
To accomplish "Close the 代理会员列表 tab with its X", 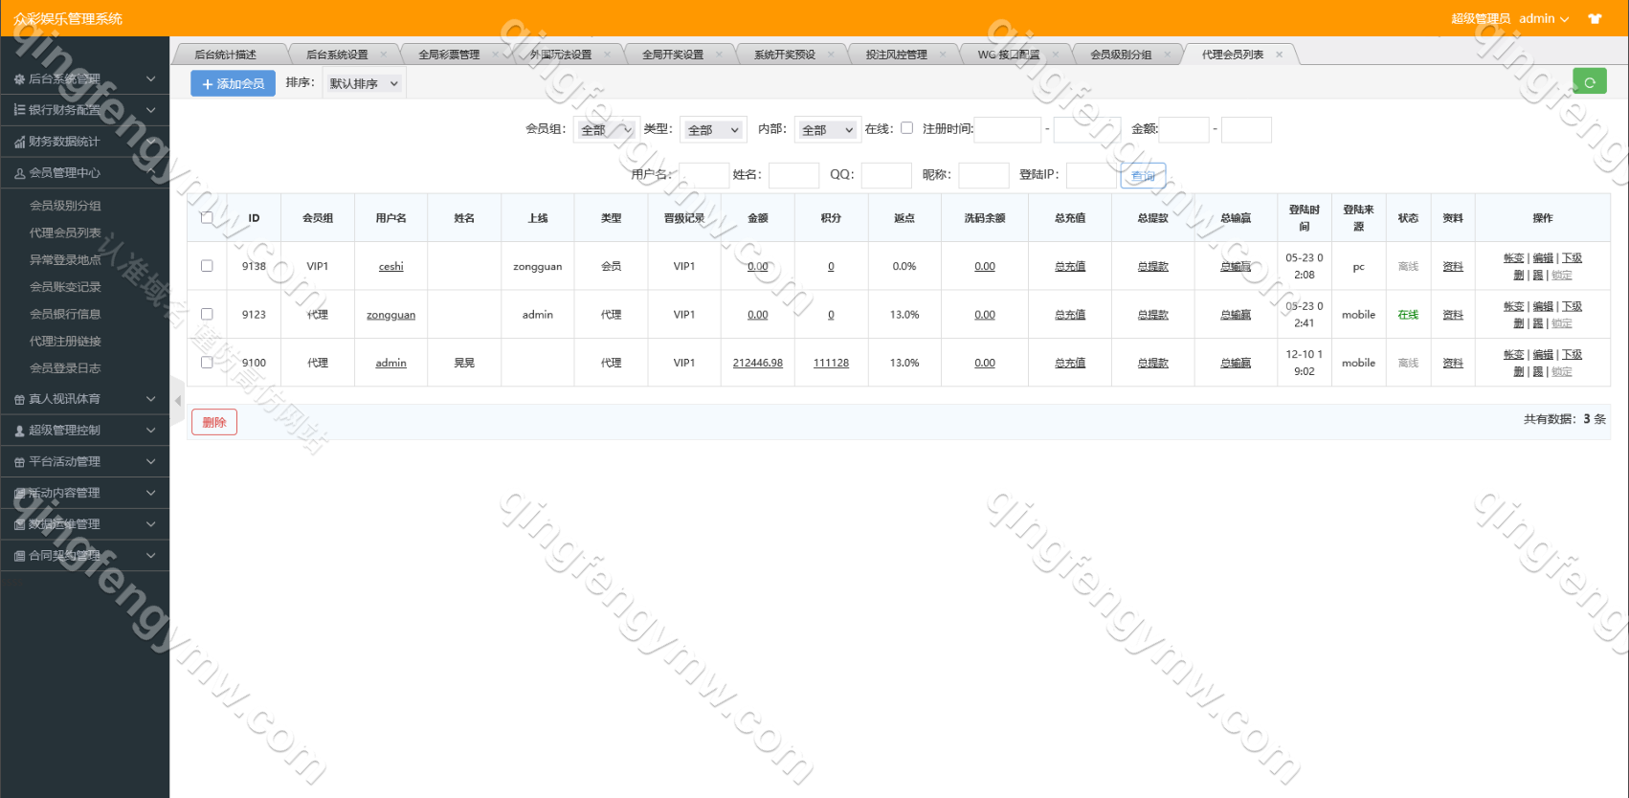I will (1279, 55).
